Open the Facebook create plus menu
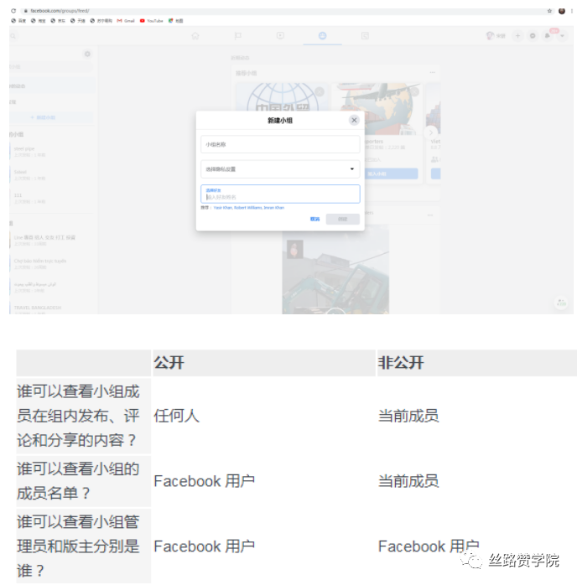Viewport: 577px width, 585px height. click(517, 36)
